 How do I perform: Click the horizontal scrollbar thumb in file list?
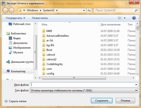click(74, 78)
